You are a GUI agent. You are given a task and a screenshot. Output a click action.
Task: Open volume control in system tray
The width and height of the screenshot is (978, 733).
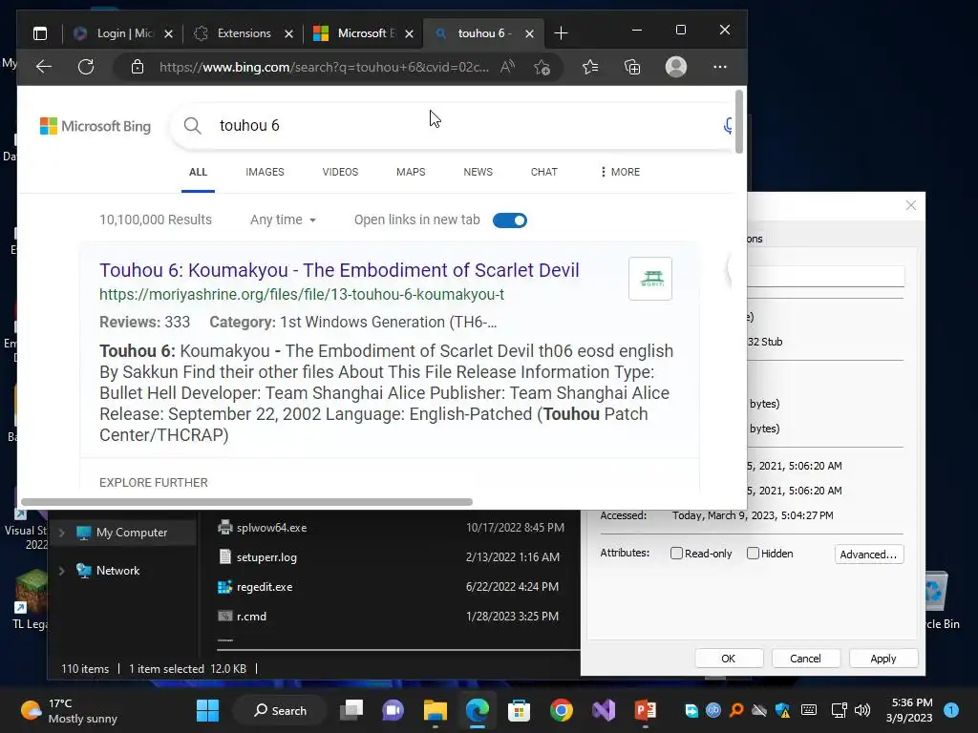862,710
